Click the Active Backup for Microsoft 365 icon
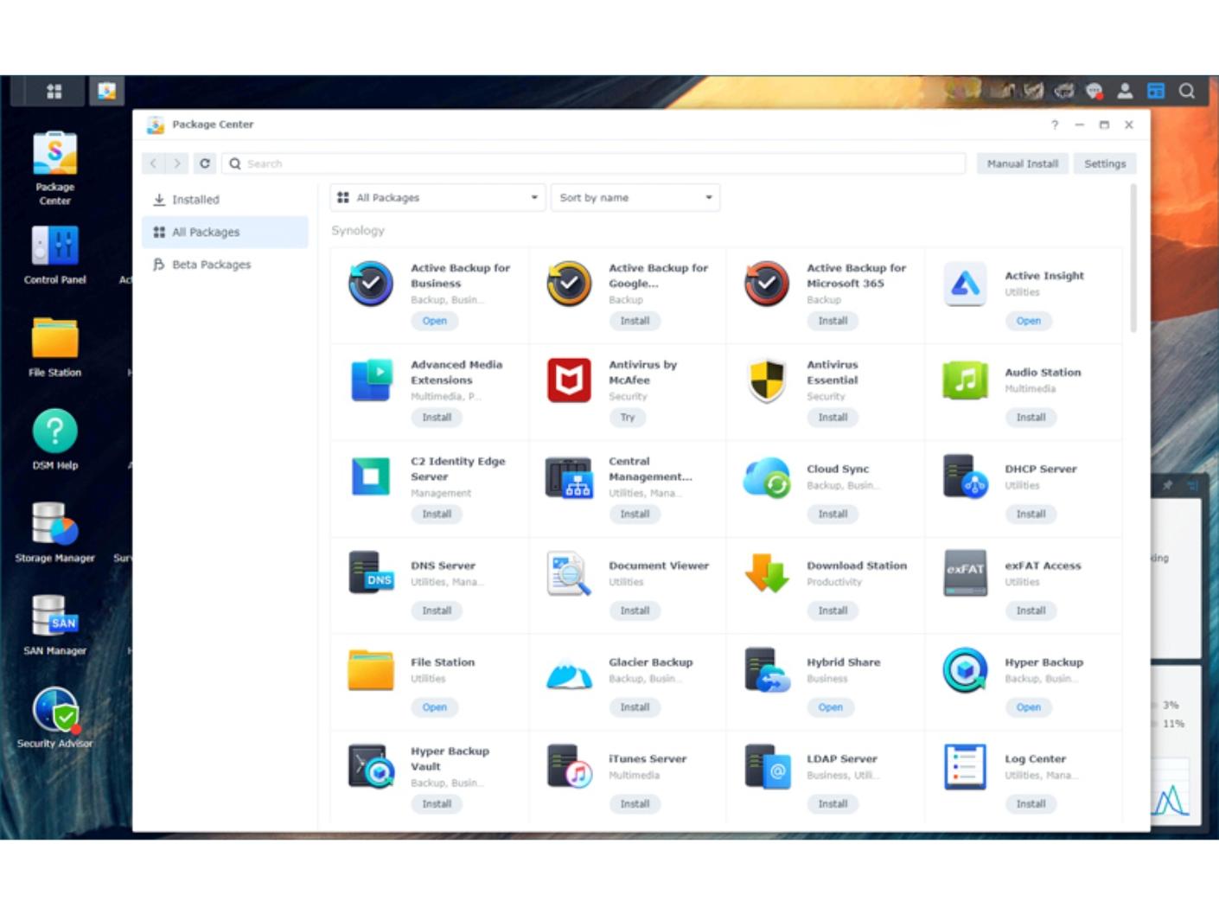 [767, 284]
